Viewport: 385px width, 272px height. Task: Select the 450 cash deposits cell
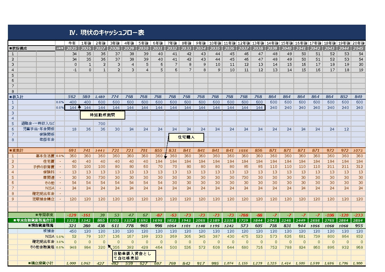pos(72,231)
